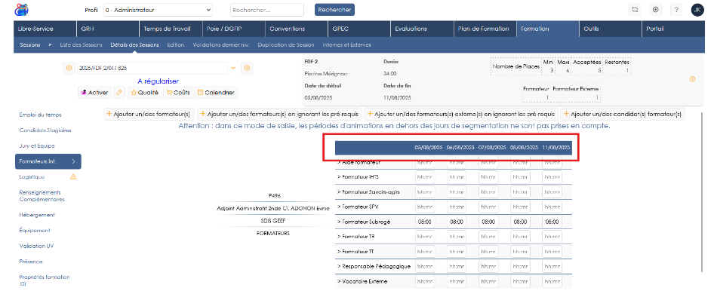Click Ajouter formateurs externe(s) en ignorant pré-requis
The image size is (714, 297).
[x=462, y=114]
